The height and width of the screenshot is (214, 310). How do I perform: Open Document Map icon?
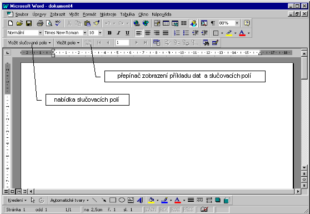pyautogui.click(x=204, y=23)
